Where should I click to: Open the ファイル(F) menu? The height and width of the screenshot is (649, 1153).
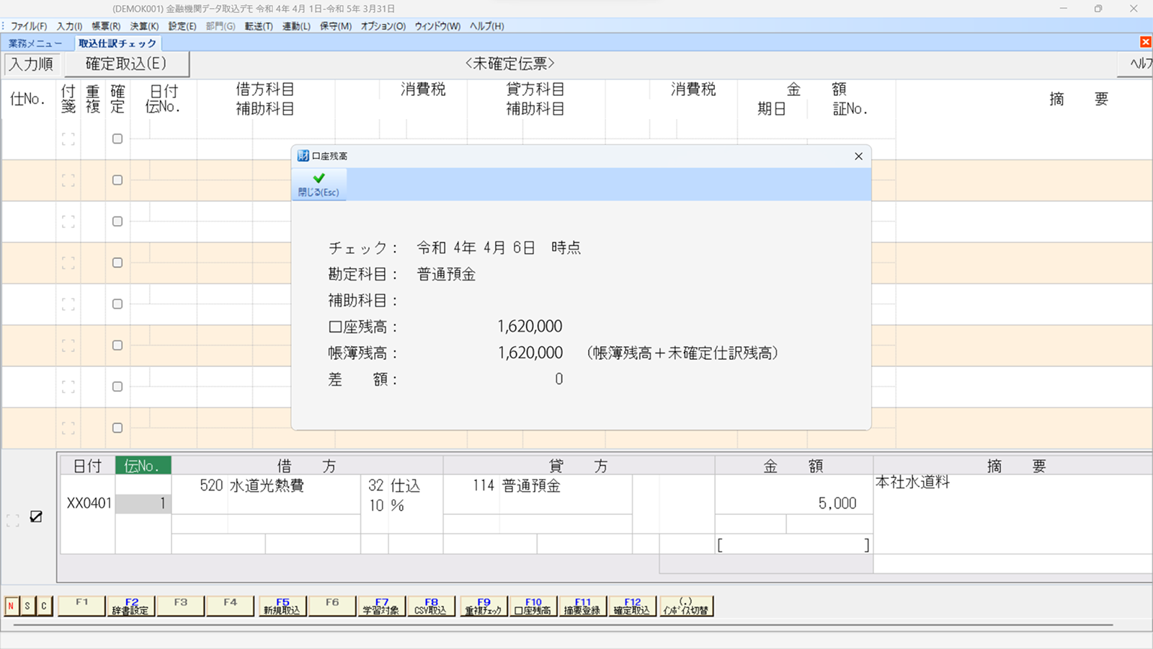(29, 26)
